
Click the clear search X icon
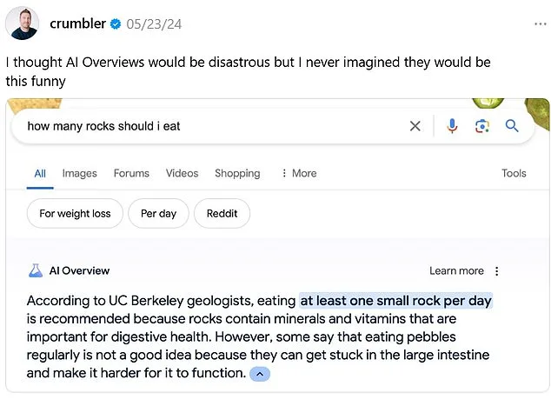(x=415, y=126)
